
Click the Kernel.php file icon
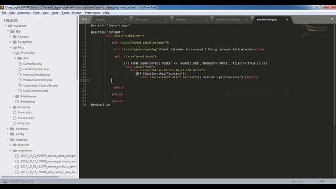point(17,101)
